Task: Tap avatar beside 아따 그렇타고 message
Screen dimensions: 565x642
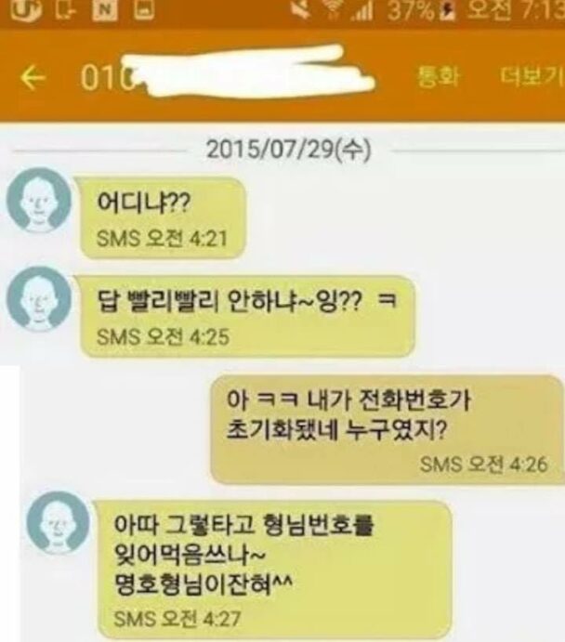Action: tap(59, 523)
